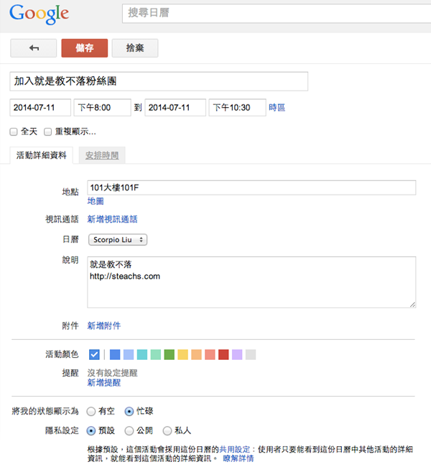The image size is (431, 467).
Task: Enable the 重複顯示 repeat checkbox
Action: click(48, 132)
